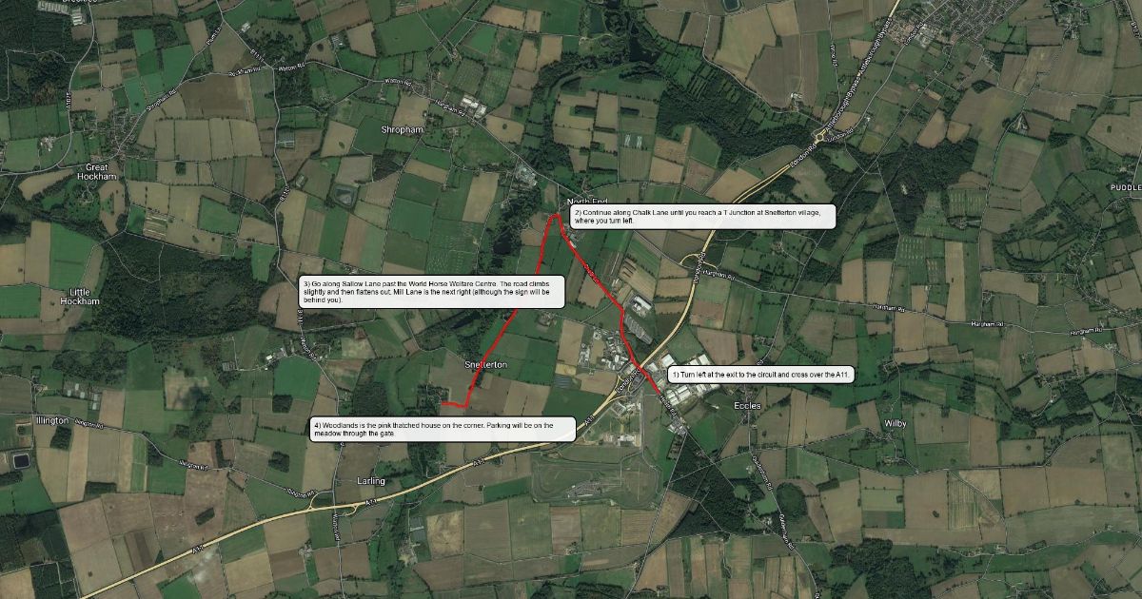
Task: Click the step 1 'Turn left at the exit' callout
Action: click(x=762, y=376)
